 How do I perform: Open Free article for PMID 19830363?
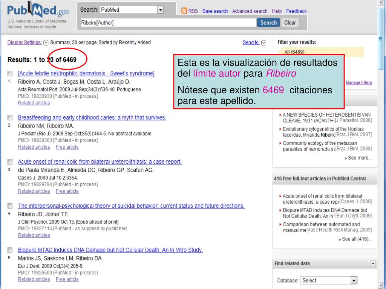pos(67,147)
